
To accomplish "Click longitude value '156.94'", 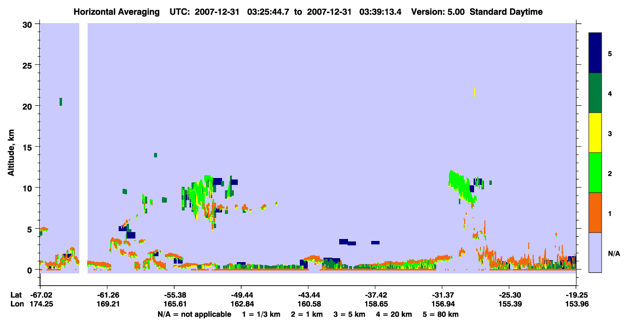I will pyautogui.click(x=442, y=304).
